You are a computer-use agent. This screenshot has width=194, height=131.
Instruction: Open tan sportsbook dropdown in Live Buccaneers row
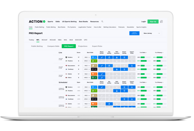[x=94, y=66]
